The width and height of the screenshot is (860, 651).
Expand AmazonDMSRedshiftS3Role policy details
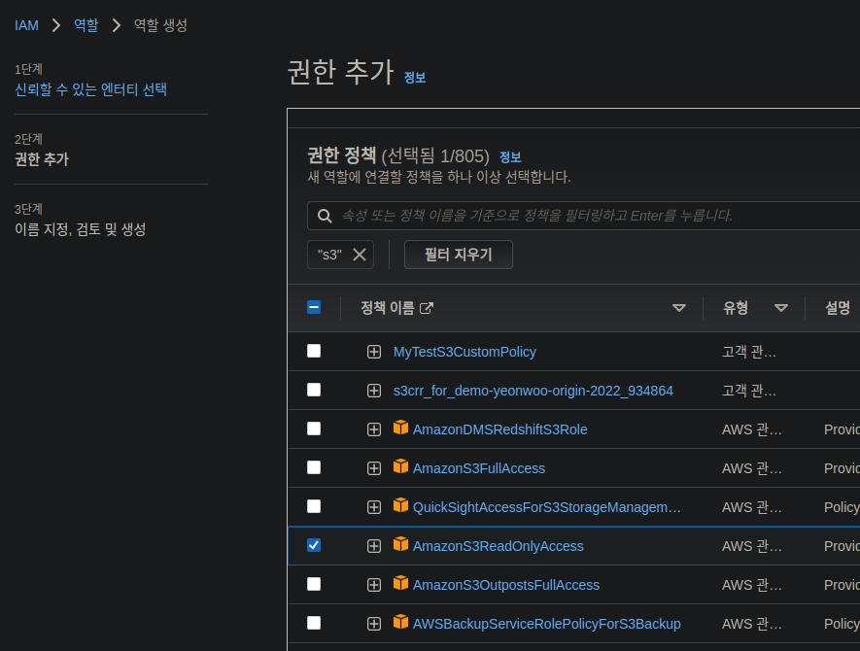point(374,430)
